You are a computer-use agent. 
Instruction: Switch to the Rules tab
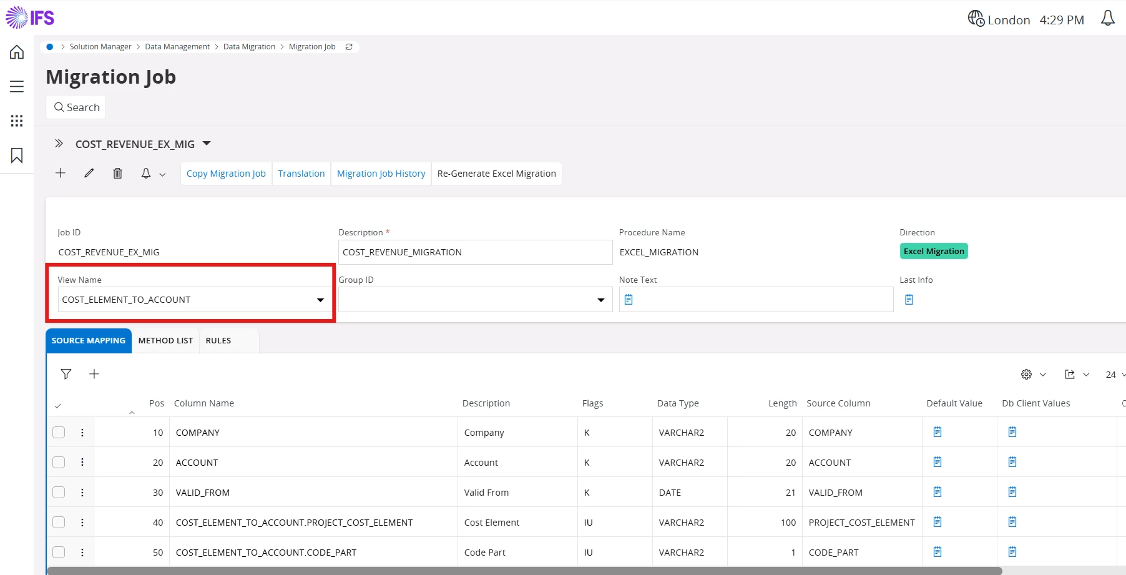[218, 341]
